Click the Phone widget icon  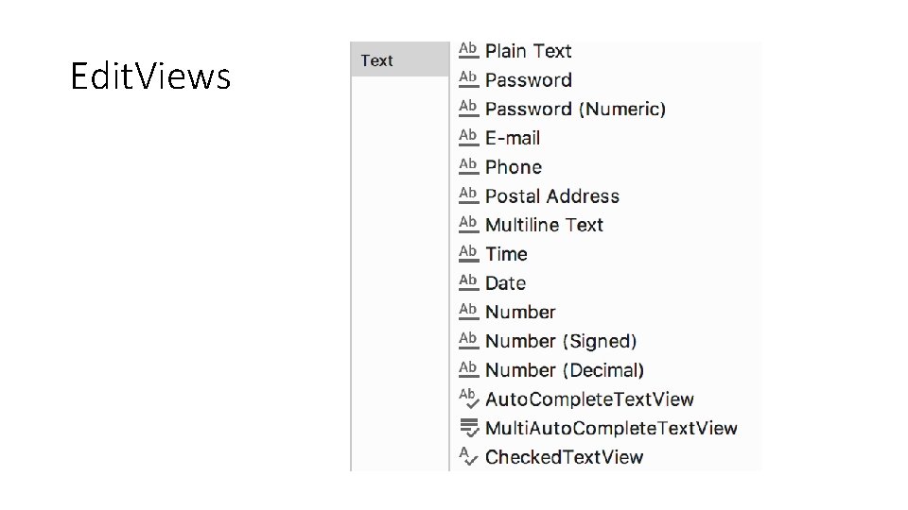pos(468,166)
